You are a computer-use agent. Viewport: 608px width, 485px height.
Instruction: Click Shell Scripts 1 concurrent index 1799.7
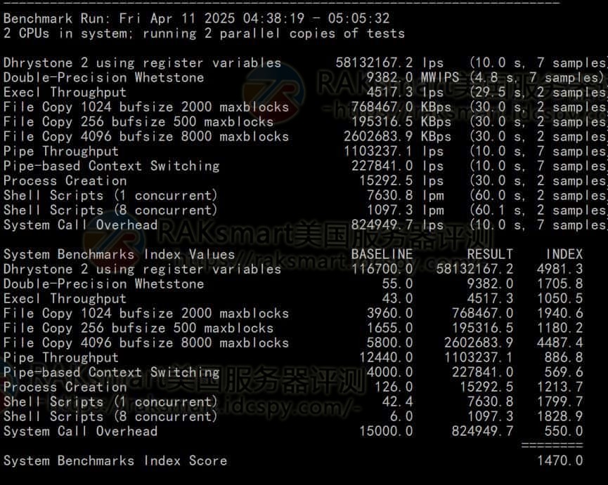560,401
